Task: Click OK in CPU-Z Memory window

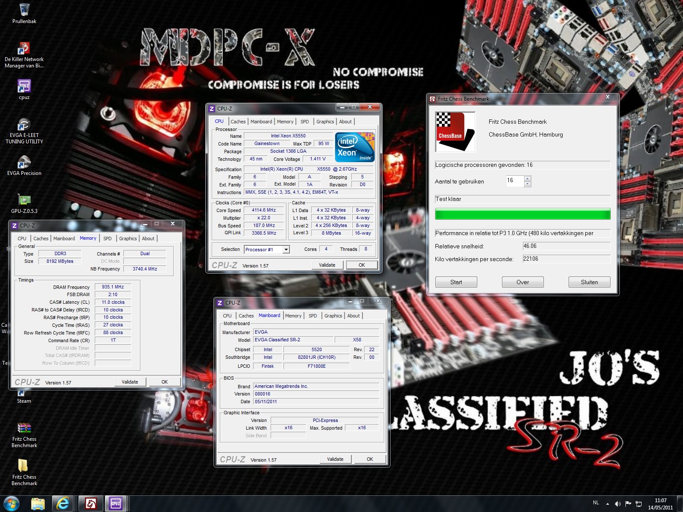Action: pyautogui.click(x=164, y=382)
